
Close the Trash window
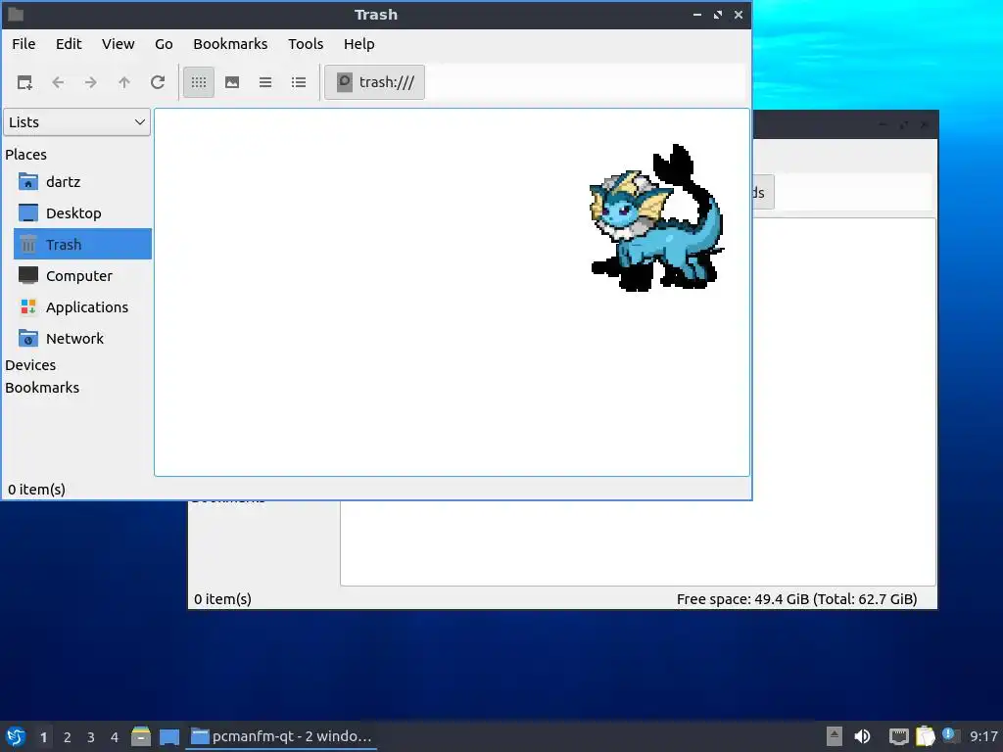[x=739, y=15]
